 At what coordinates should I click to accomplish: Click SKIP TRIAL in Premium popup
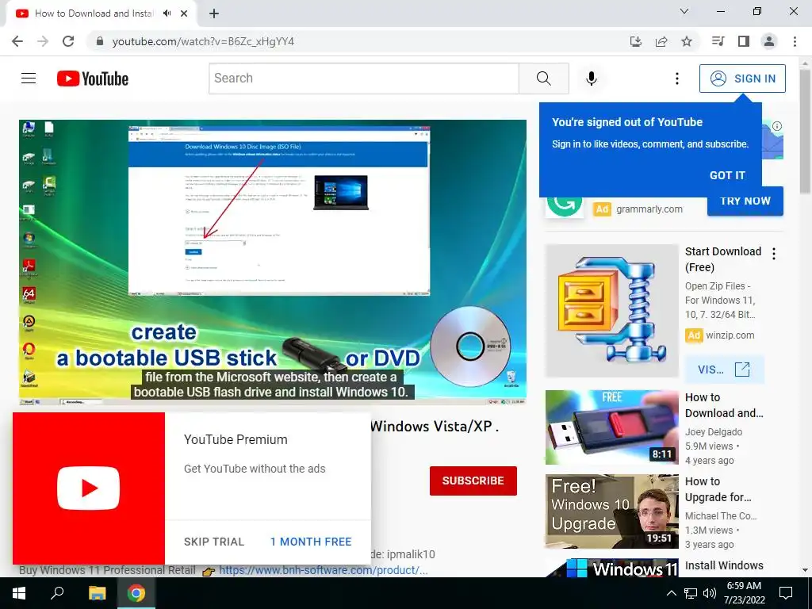point(214,542)
